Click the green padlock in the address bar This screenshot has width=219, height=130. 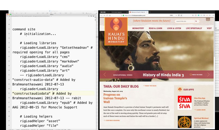[124, 15]
